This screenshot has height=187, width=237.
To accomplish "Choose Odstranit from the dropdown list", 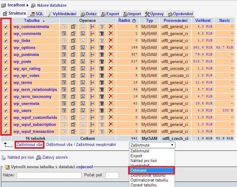I will click(152, 170).
